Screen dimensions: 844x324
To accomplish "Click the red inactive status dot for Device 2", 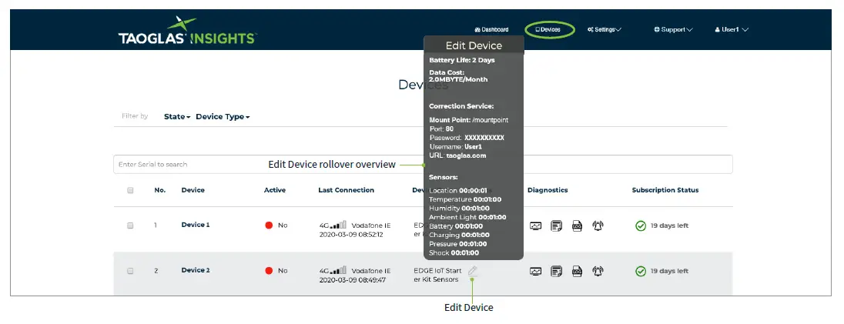I will (x=269, y=271).
